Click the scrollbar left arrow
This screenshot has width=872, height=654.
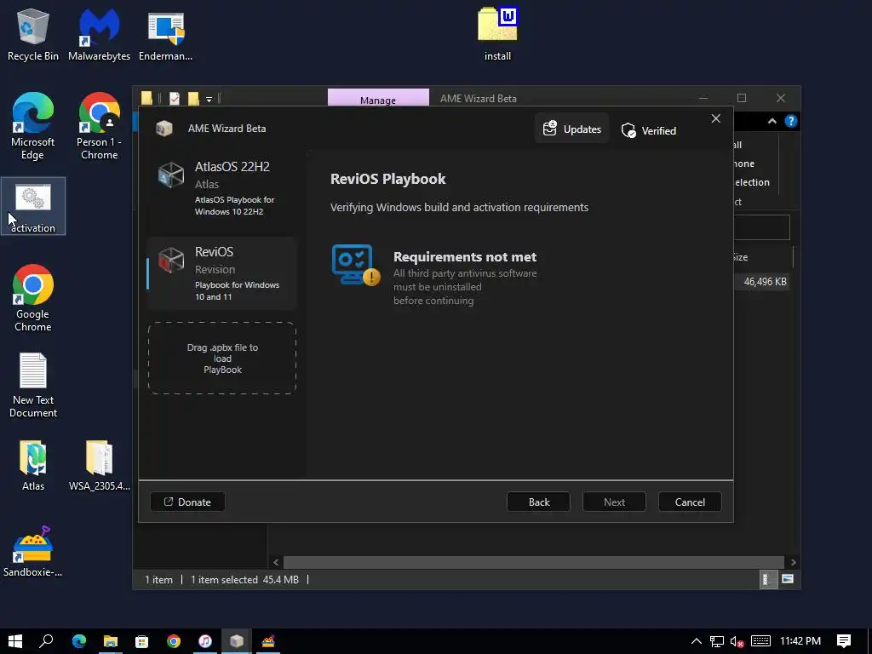point(276,562)
